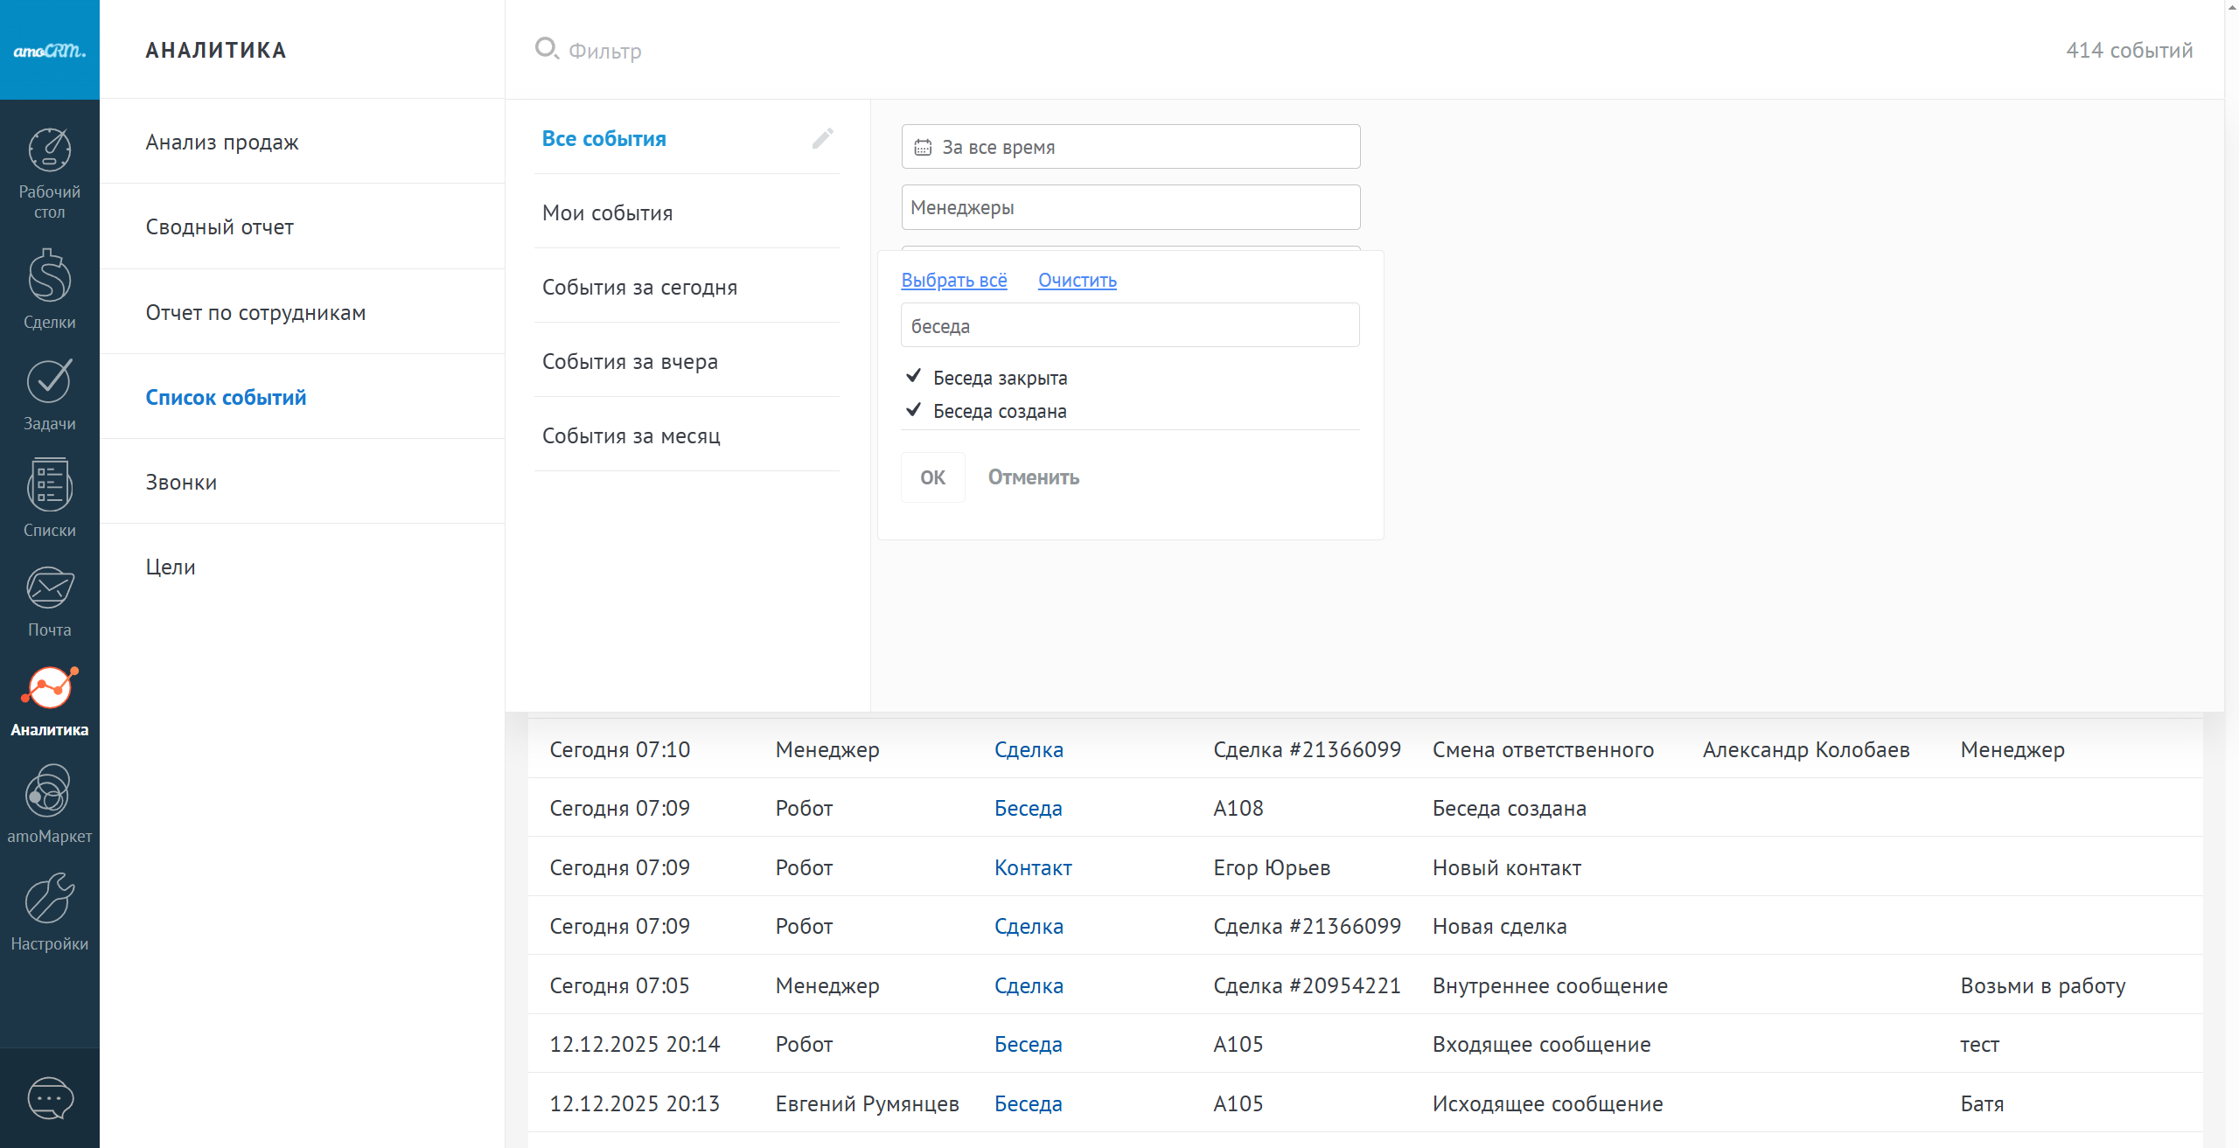
Task: Select События за сегодня preset
Action: click(x=639, y=288)
